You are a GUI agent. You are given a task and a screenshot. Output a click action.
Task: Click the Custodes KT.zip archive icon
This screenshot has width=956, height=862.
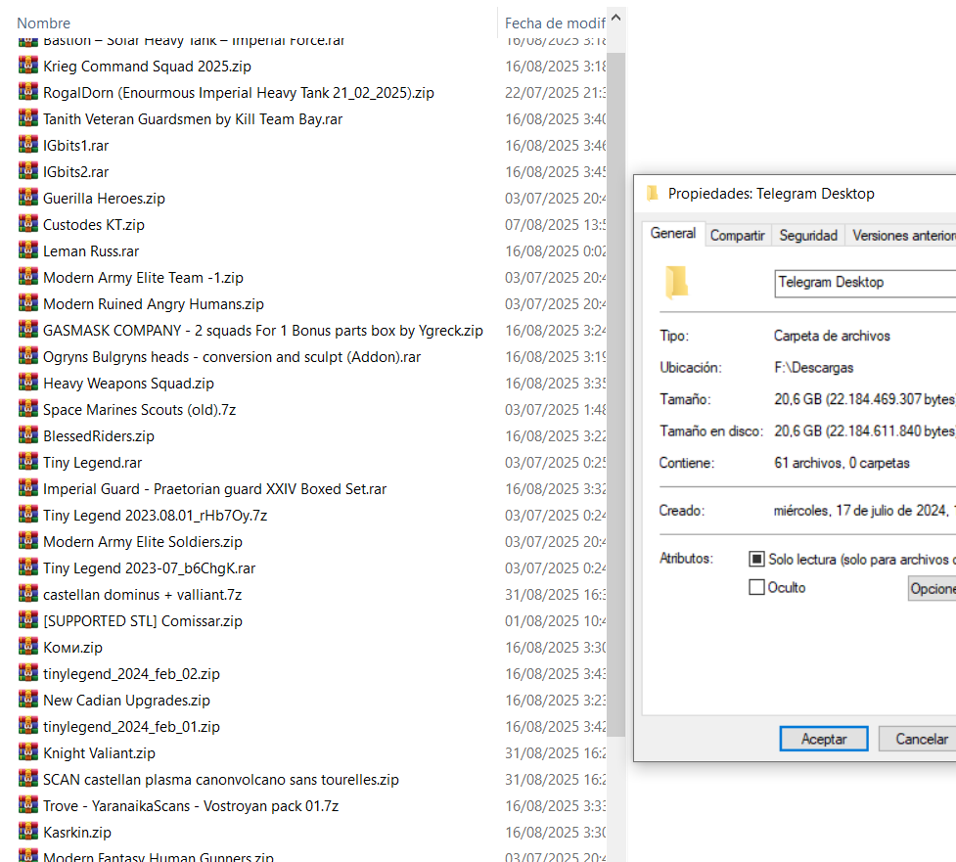coord(28,224)
